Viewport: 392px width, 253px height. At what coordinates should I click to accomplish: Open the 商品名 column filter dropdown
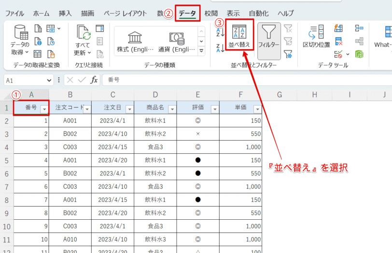(x=172, y=109)
